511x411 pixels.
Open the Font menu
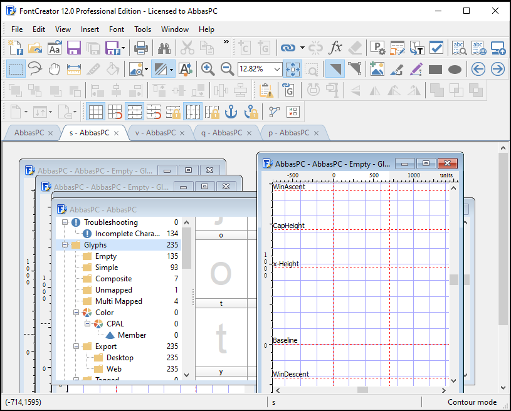[x=117, y=29]
